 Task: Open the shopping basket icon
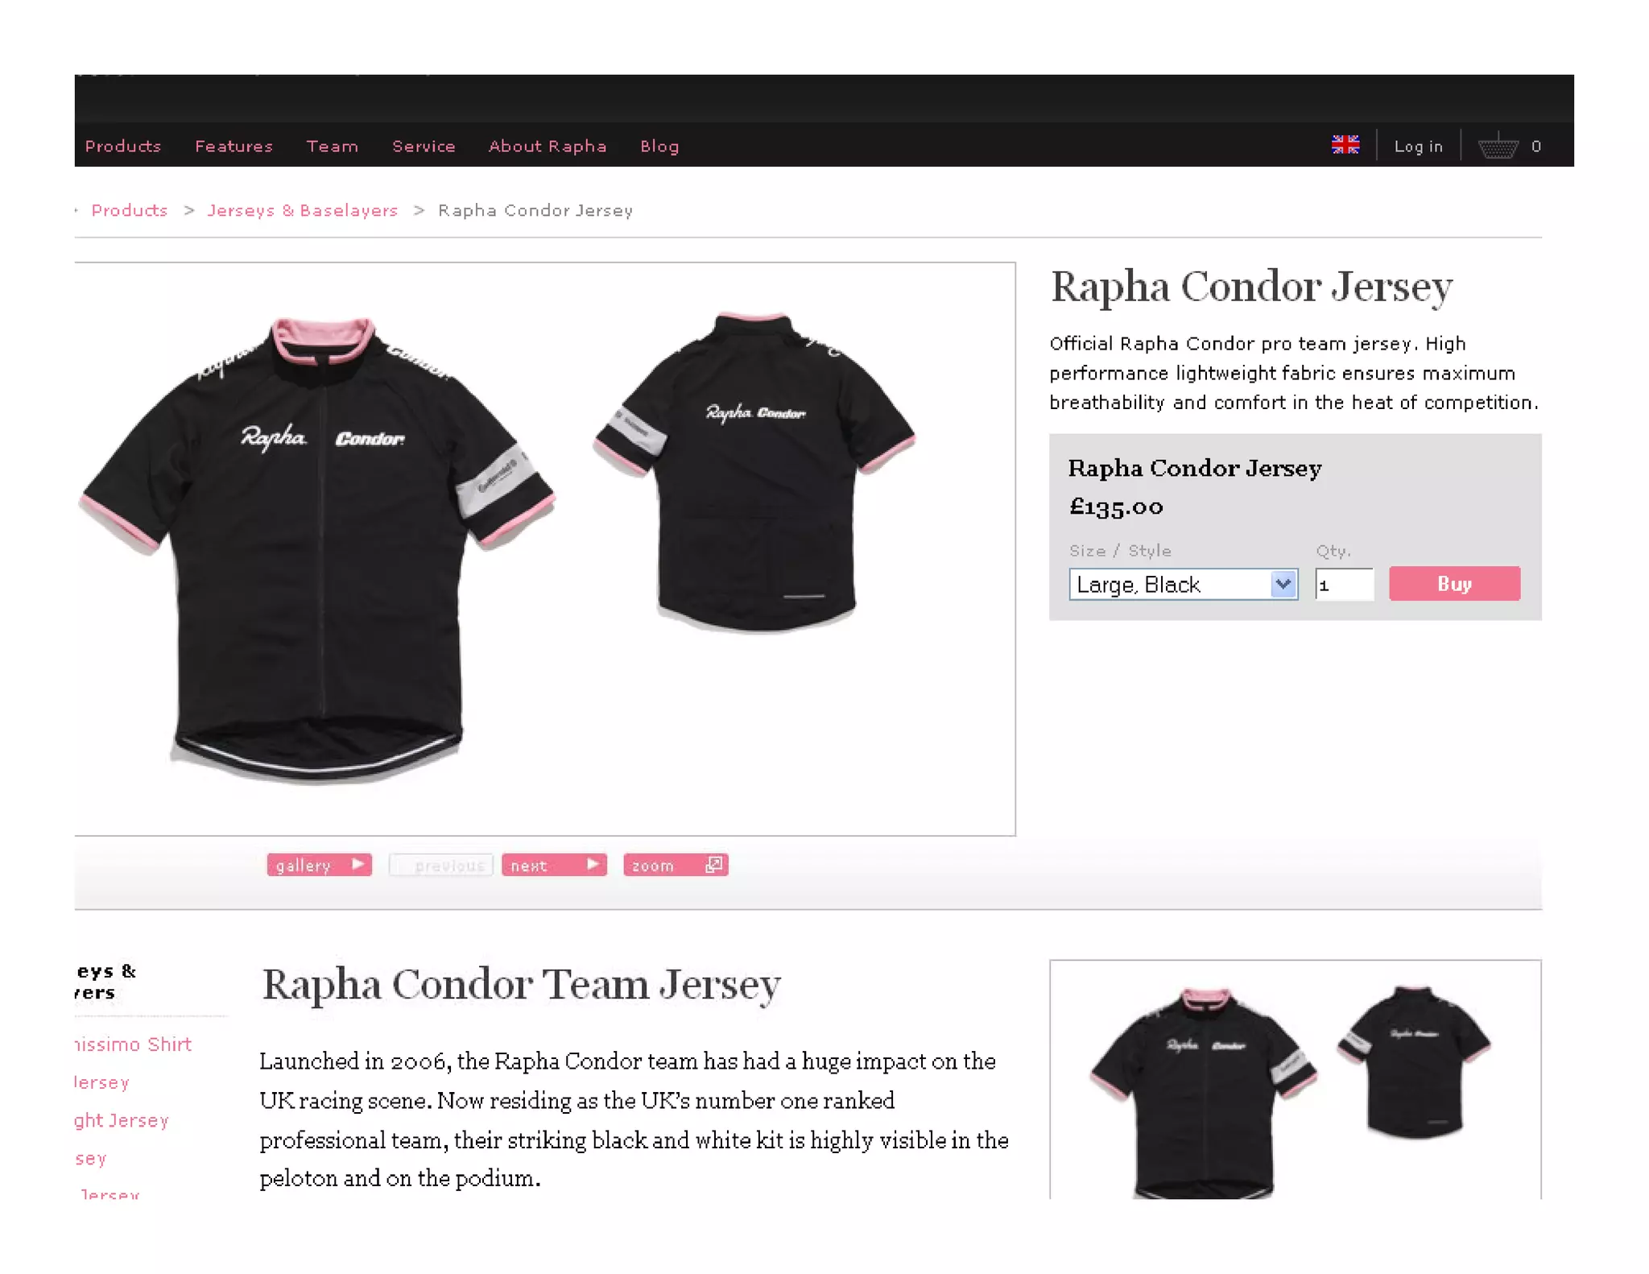point(1498,146)
